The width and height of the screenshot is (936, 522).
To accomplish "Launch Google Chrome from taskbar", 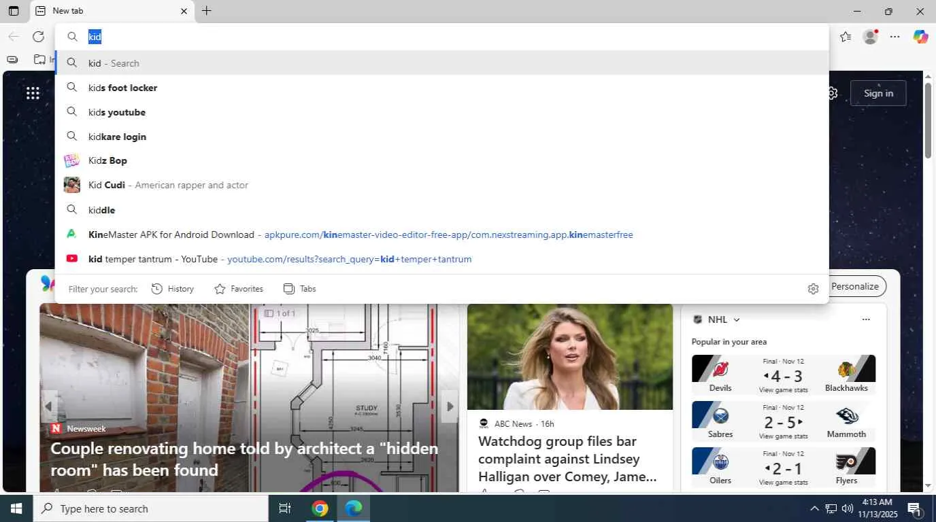I will click(320, 508).
